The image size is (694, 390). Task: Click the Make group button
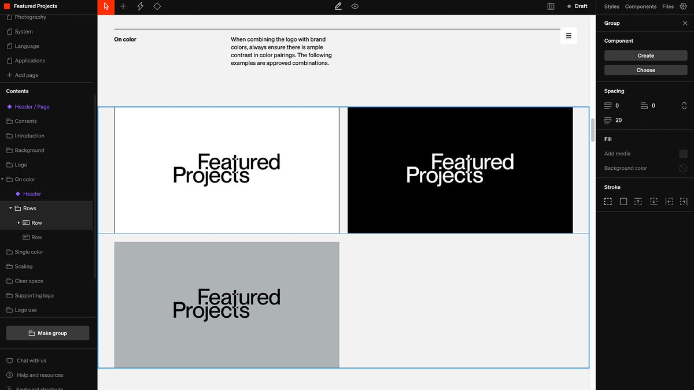(47, 333)
